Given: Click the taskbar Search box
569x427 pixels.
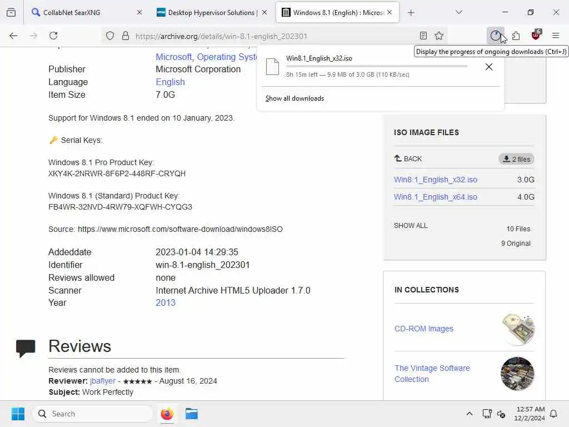Looking at the screenshot, I should pos(93,414).
